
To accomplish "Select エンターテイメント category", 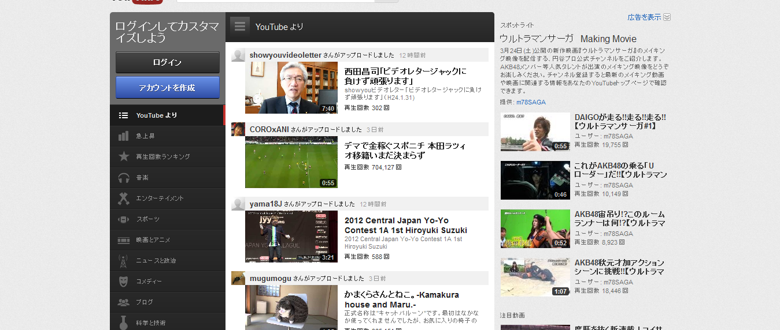I will pyautogui.click(x=168, y=198).
